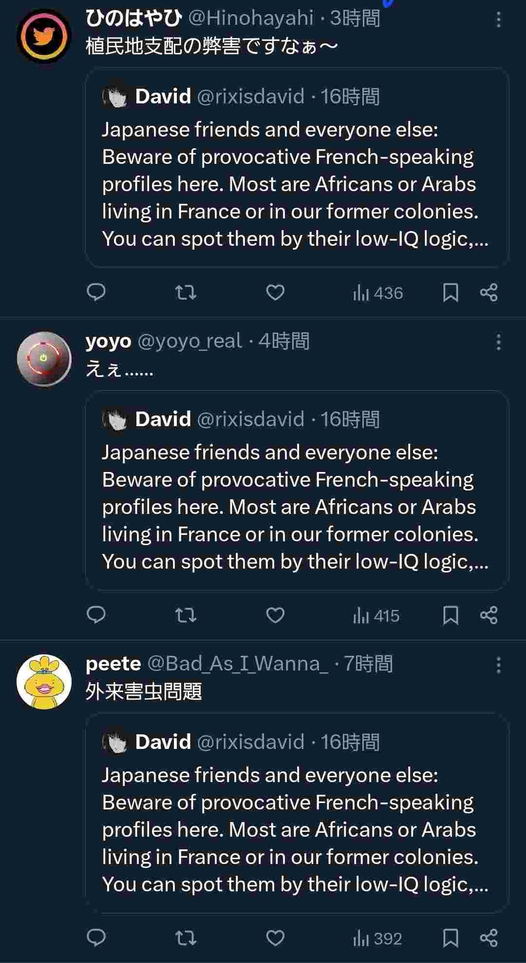View analytics showing 436 views
The image size is (526, 963).
(378, 293)
